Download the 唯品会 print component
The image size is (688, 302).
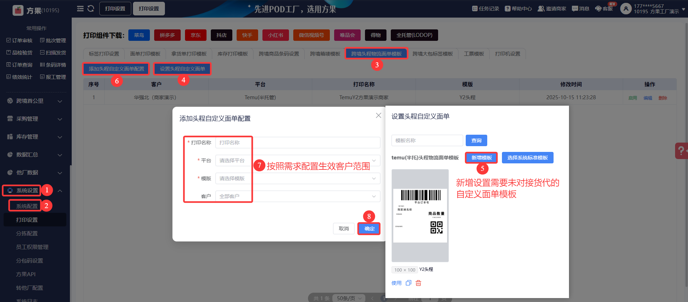347,35
